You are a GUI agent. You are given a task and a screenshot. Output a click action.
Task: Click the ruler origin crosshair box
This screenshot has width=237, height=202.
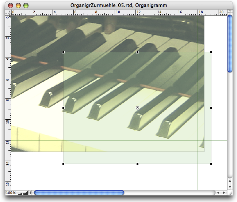pyautogui.click(x=8, y=13)
